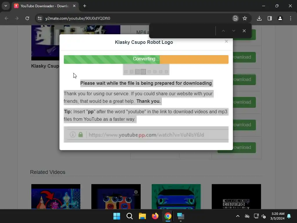Open site information icon in address bar

40,18
